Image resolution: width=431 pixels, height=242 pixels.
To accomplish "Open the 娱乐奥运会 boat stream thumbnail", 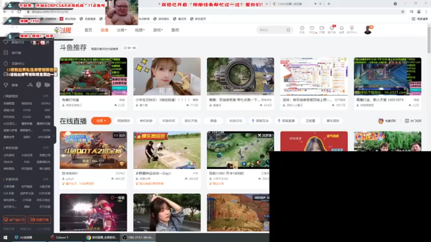I will [x=167, y=150].
